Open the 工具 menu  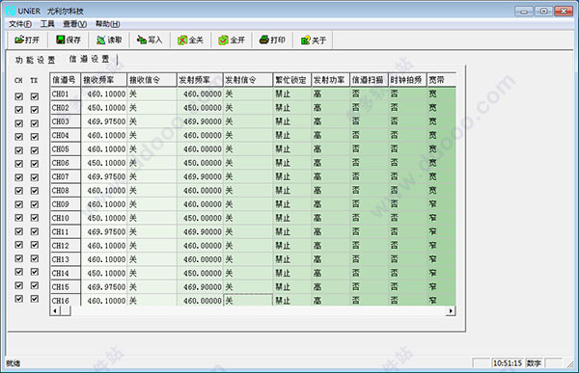(x=47, y=24)
